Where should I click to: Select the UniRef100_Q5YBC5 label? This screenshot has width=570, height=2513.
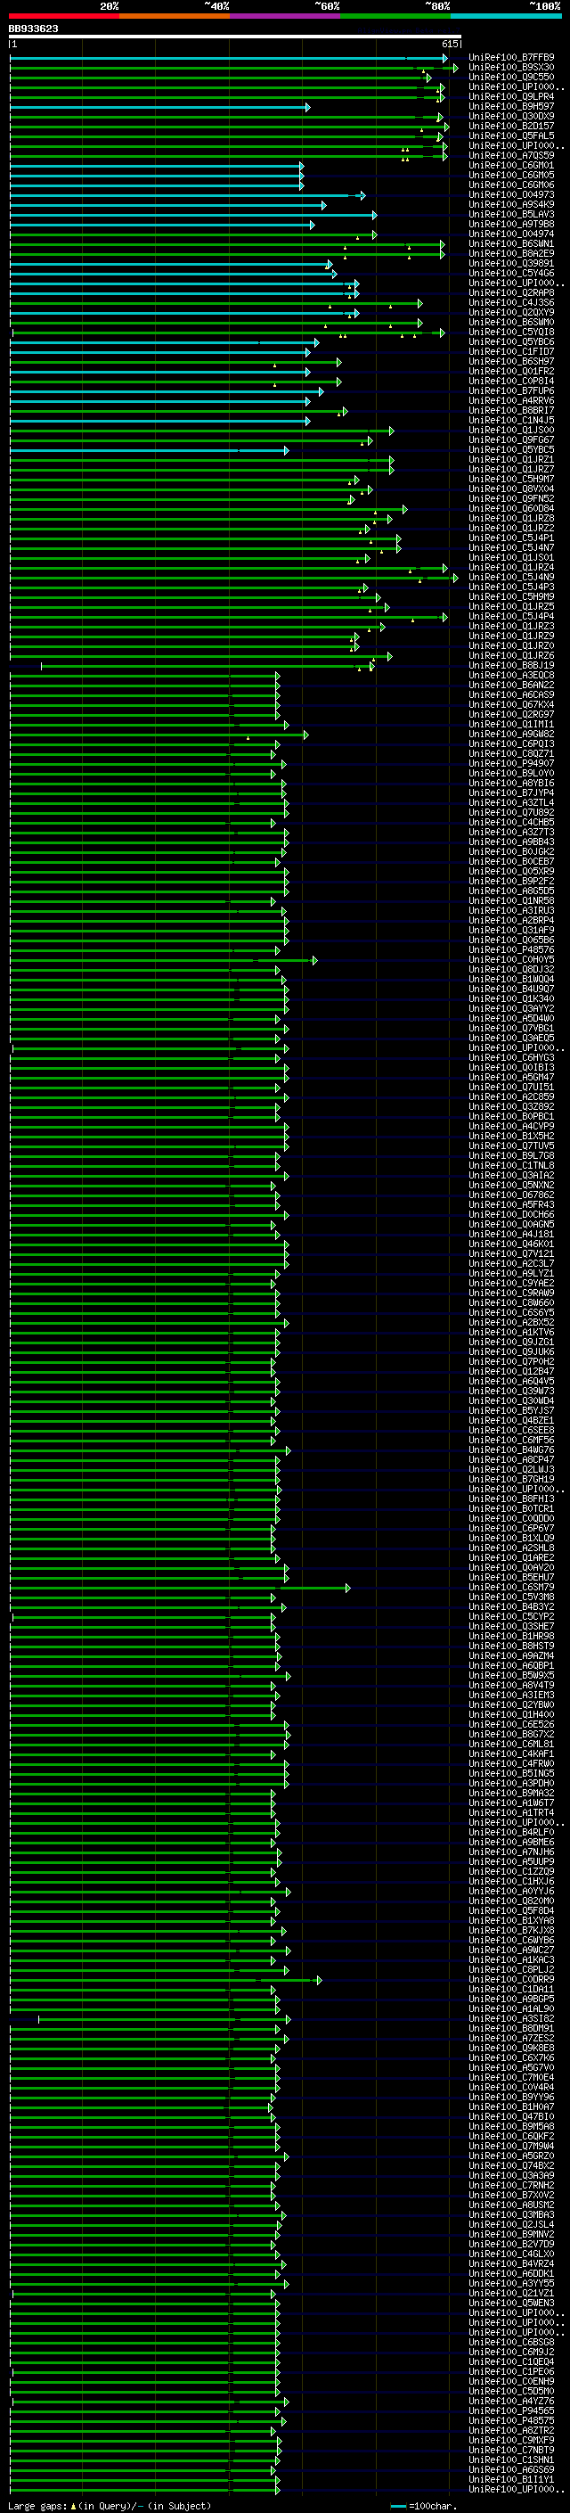(x=511, y=451)
